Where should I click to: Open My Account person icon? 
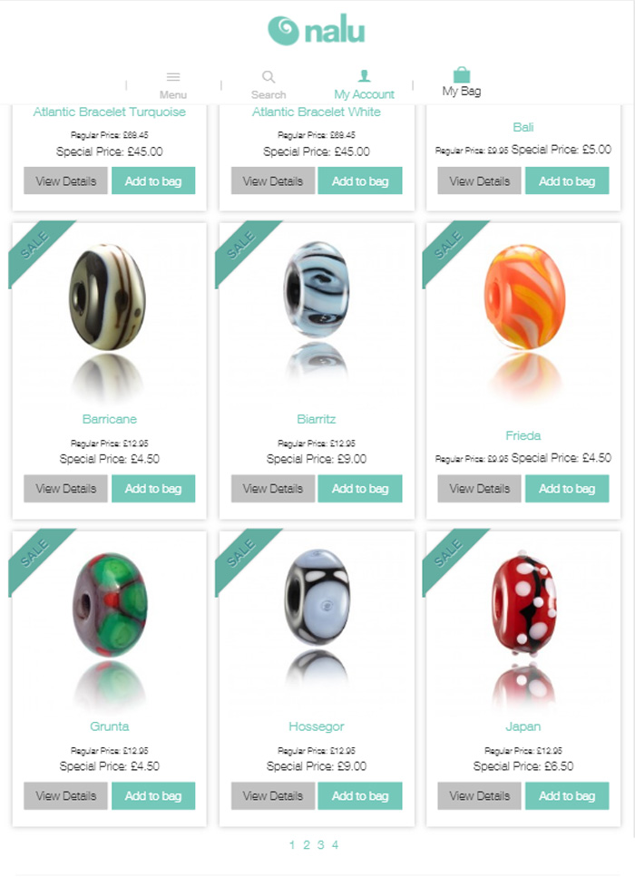(364, 75)
